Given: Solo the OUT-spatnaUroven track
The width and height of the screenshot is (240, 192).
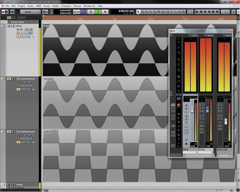Looking at the screenshot, I should 14,132.
